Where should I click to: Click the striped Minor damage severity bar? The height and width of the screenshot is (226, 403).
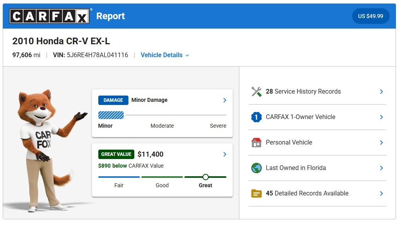click(111, 115)
